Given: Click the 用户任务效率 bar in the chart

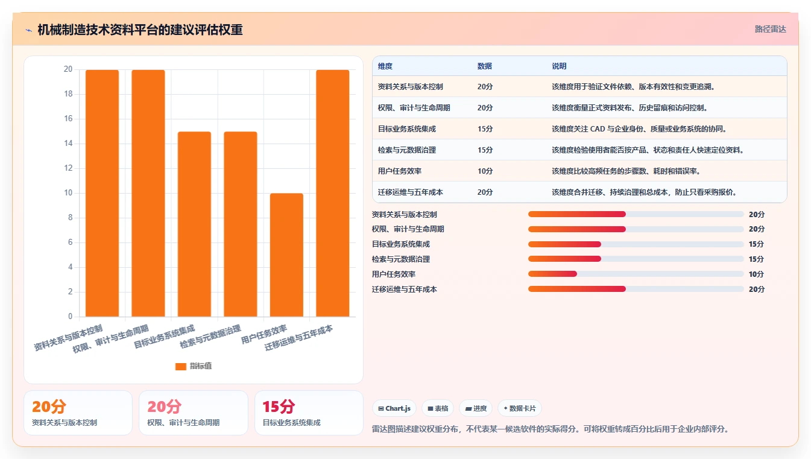Looking at the screenshot, I should point(286,255).
